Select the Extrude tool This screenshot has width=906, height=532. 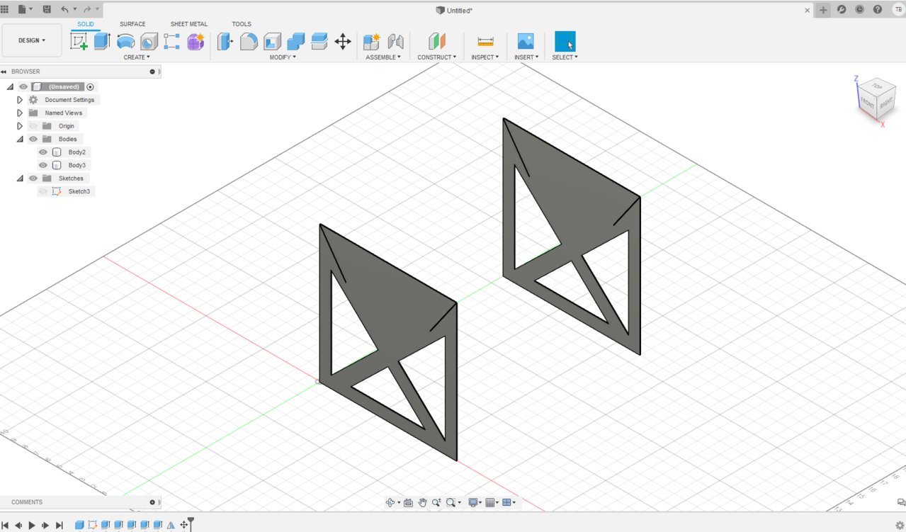102,41
